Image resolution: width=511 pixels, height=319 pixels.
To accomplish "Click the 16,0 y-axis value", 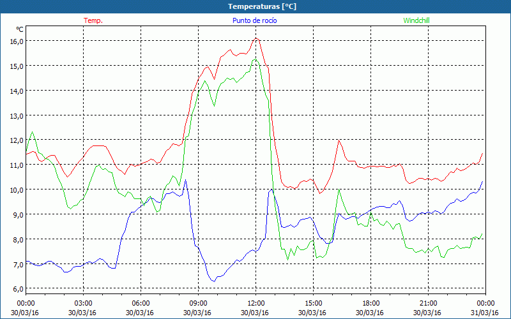I will pos(17,41).
